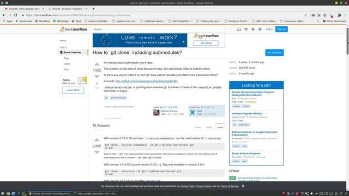Open the WhatsApp bookmark

(x=61, y=21)
